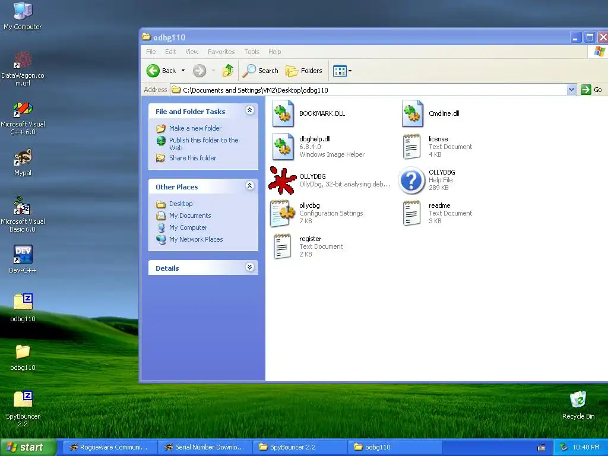Switch to Serial Number Downlo... taskbar window
Screen dimensions: 608x456
[x=205, y=447]
